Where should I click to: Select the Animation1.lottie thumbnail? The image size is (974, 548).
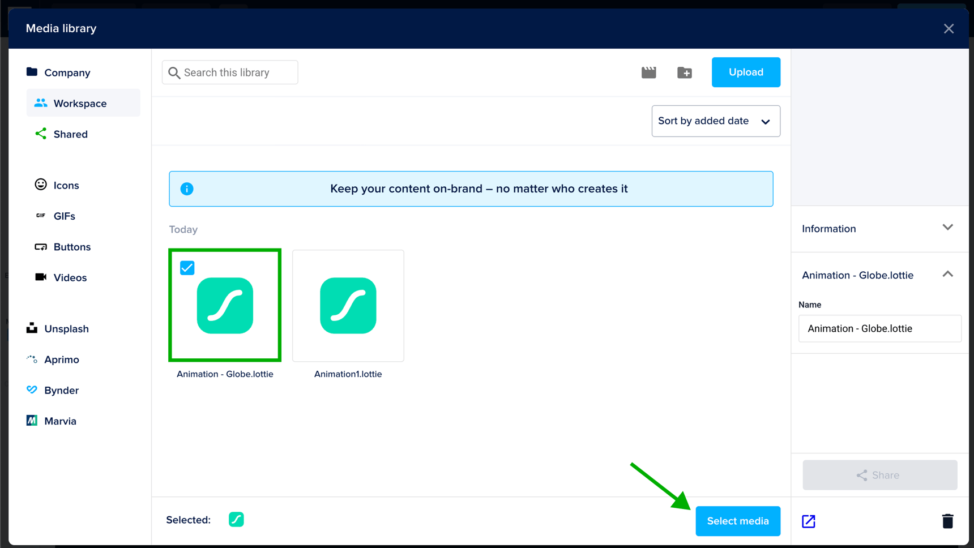[348, 306]
